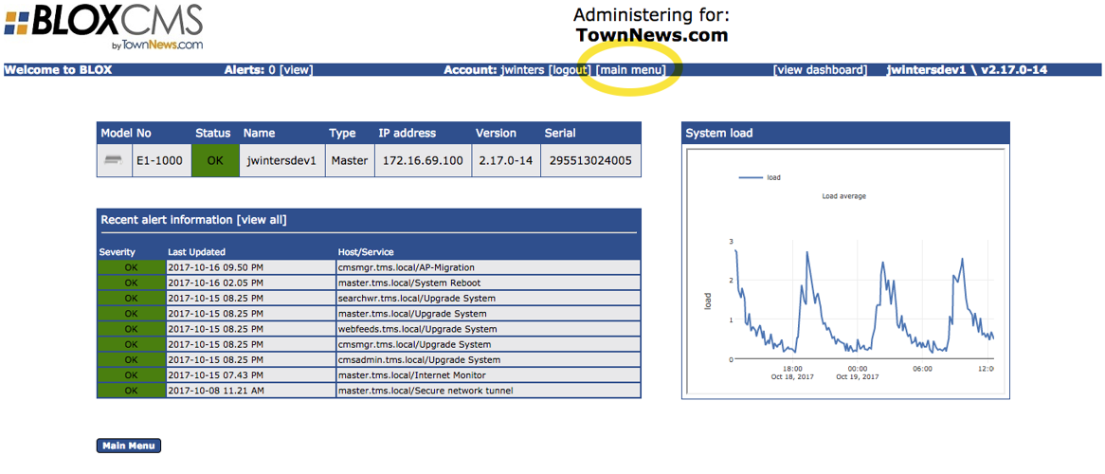Click the cmsmgr.tms.local/AP-Migration alert
1105x474 pixels.
(407, 267)
